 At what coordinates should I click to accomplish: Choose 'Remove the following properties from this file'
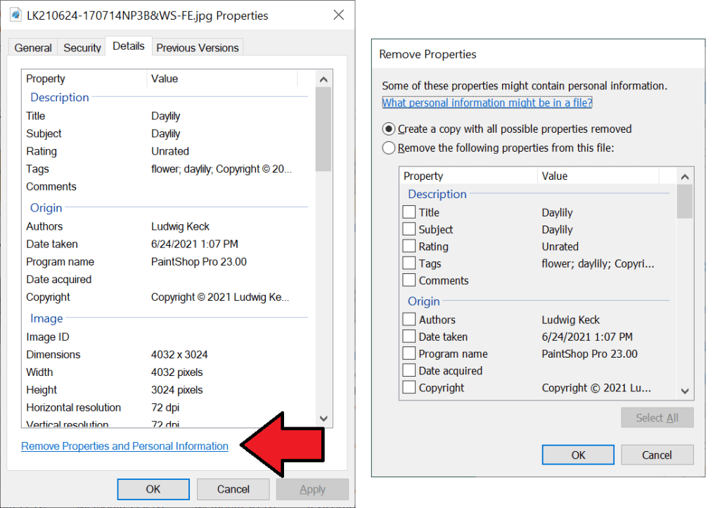pyautogui.click(x=389, y=148)
